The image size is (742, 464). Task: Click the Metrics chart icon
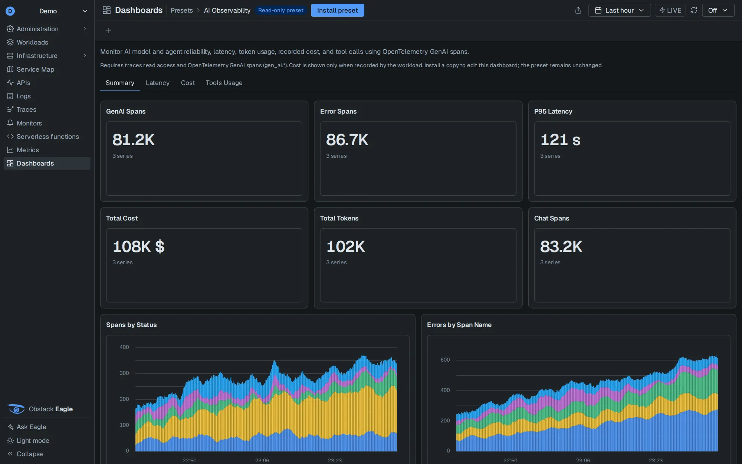pyautogui.click(x=10, y=150)
